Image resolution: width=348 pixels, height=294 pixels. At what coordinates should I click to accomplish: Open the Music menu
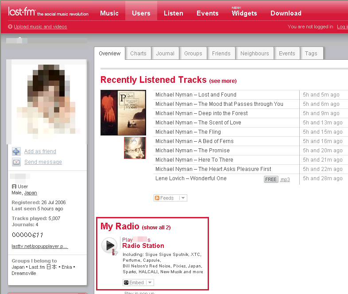[x=109, y=13]
